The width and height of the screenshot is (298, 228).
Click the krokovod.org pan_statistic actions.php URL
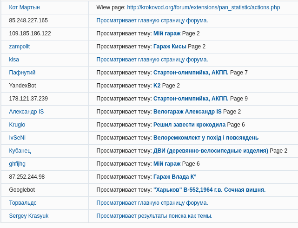click(x=203, y=7)
